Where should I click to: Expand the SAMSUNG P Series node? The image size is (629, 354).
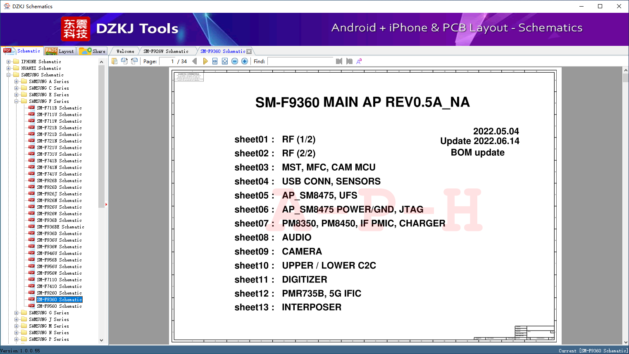(x=16, y=339)
